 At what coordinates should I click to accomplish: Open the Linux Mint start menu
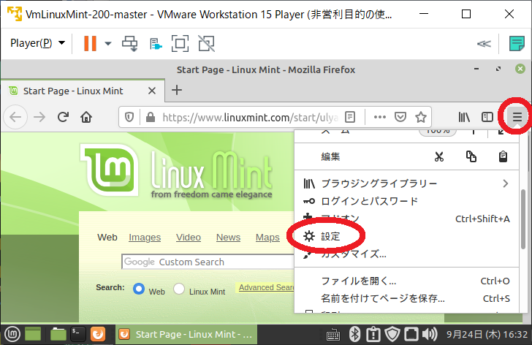(x=12, y=335)
